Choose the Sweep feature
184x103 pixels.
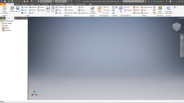25,7
